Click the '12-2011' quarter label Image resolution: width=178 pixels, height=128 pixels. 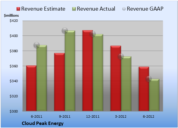(x=93, y=116)
